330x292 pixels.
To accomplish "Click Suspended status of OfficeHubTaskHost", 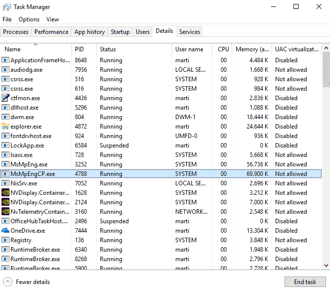I will pyautogui.click(x=114, y=221).
